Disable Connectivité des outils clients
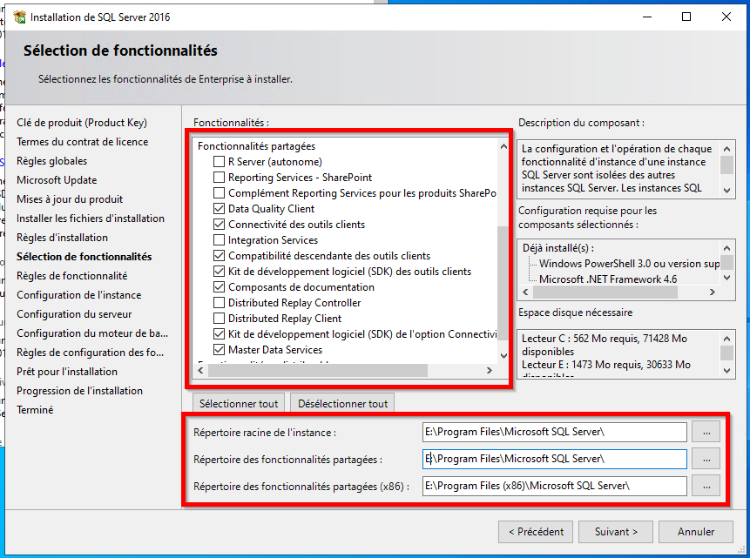This screenshot has width=750, height=558. pos(219,225)
